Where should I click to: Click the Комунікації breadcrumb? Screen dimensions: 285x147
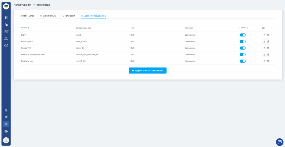coord(43,5)
